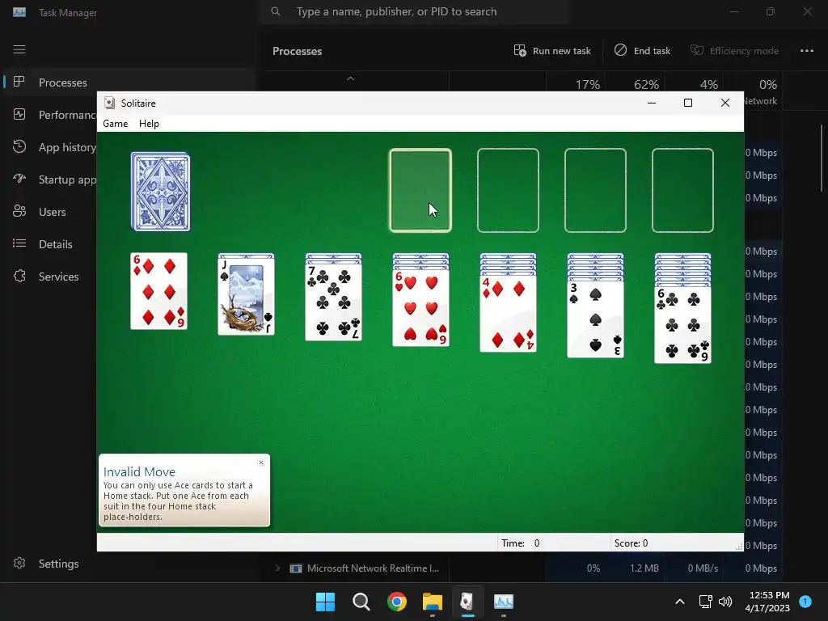The image size is (828, 621).
Task: Open volume tray icon
Action: tap(725, 602)
